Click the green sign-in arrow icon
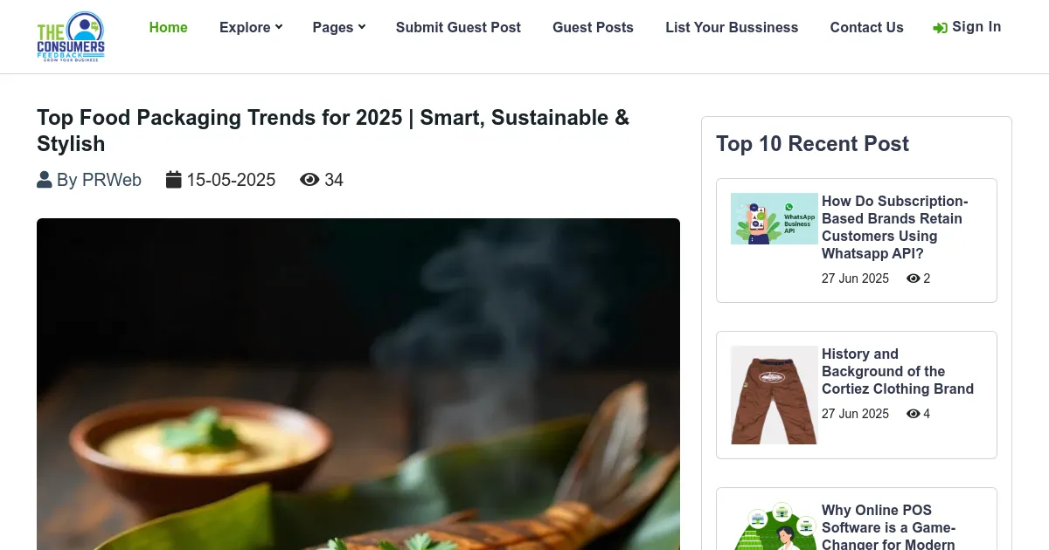 [940, 27]
